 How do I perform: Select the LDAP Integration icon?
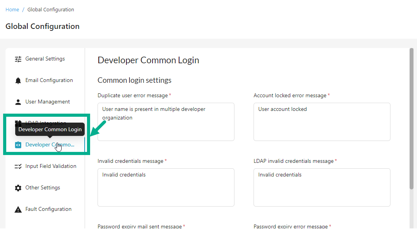[18, 123]
